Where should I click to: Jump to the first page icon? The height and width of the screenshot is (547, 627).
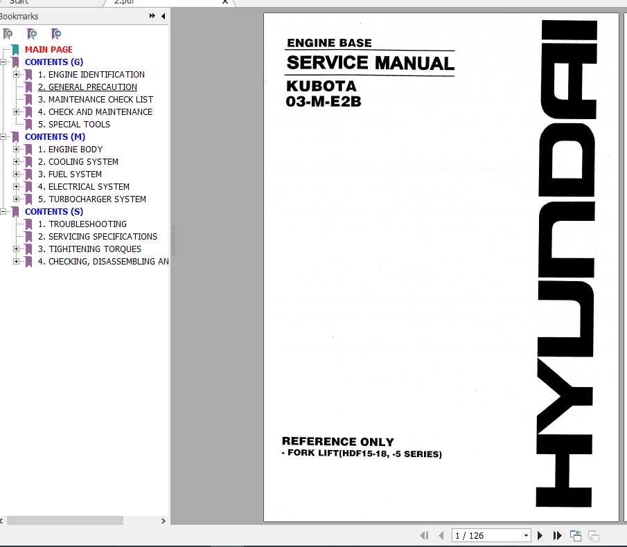tap(425, 535)
